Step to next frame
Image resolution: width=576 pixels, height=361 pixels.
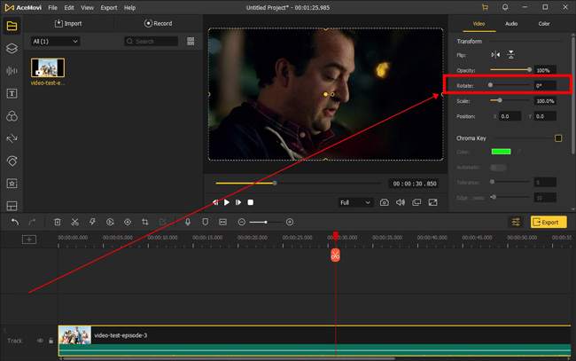[x=238, y=202]
